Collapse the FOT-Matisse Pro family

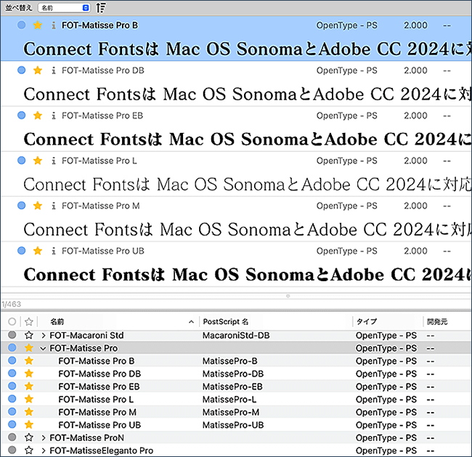click(x=43, y=349)
